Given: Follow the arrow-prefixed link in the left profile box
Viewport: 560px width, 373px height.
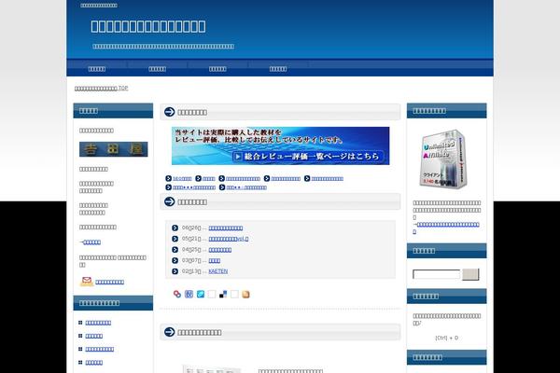Looking at the screenshot, I should pos(90,242).
